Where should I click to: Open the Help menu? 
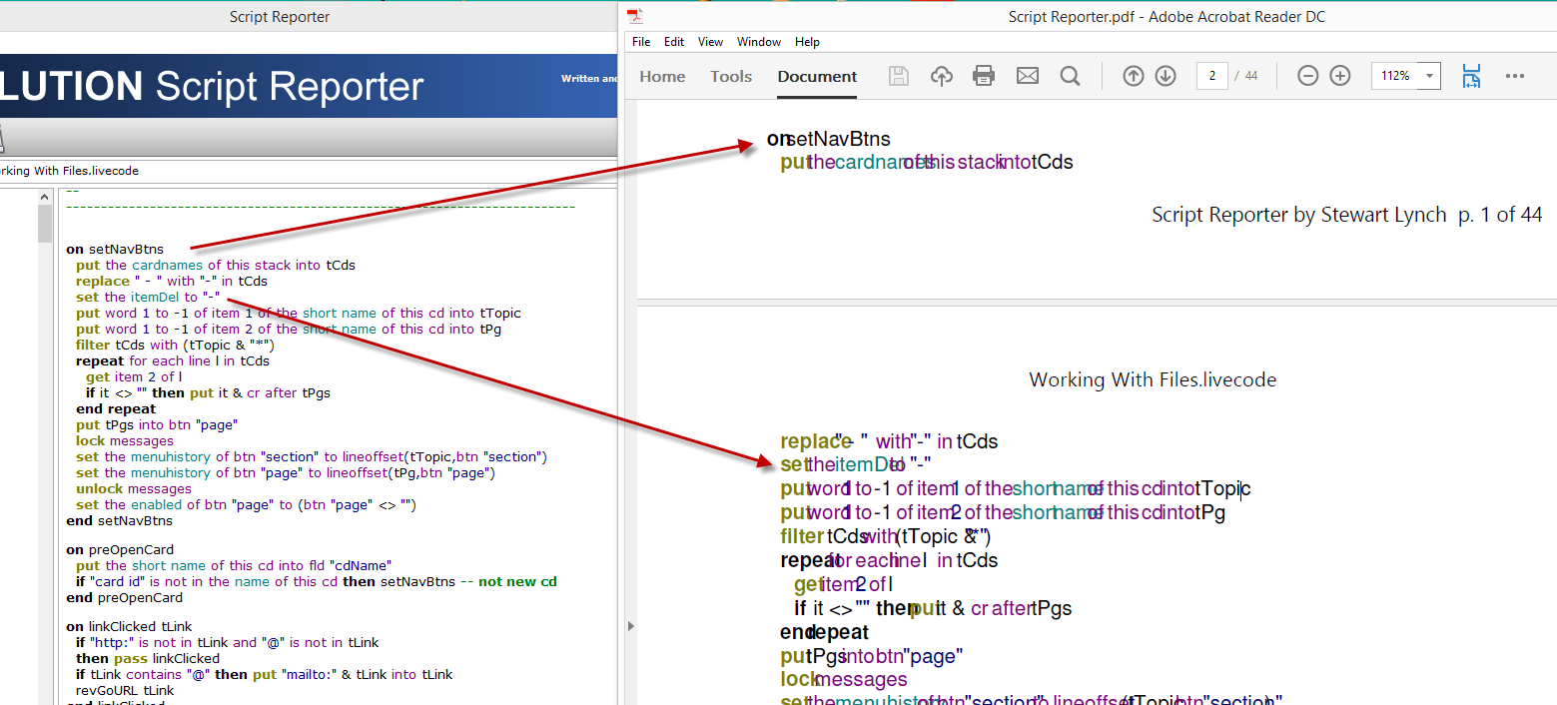click(807, 42)
